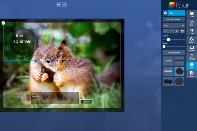The height and width of the screenshot is (131, 197).
Task: Select the None text template
Action: [x=168, y=61]
